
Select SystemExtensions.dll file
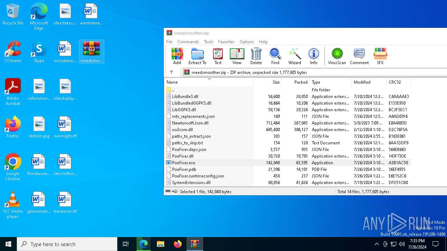pyautogui.click(x=288, y=183)
